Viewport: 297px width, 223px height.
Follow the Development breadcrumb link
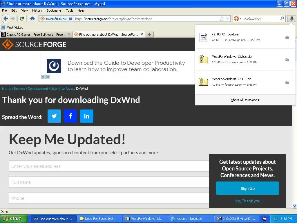click(38, 89)
